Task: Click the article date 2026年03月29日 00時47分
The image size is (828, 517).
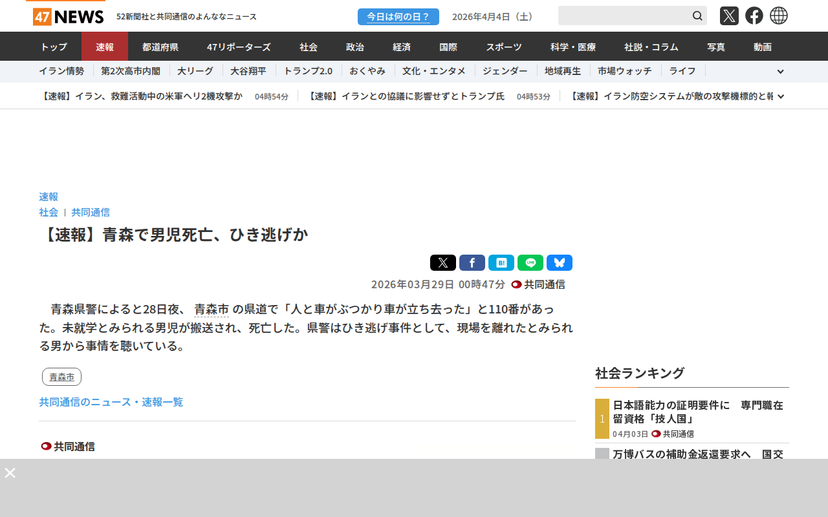Action: point(438,284)
